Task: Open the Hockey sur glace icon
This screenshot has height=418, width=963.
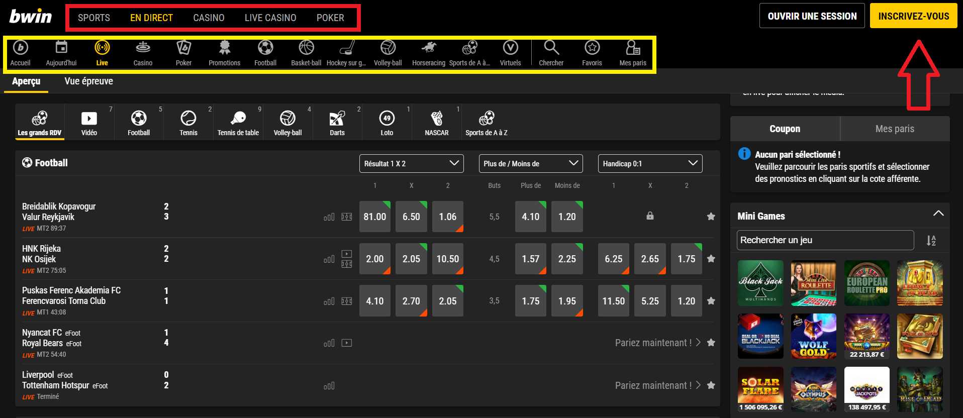Action: [x=346, y=53]
